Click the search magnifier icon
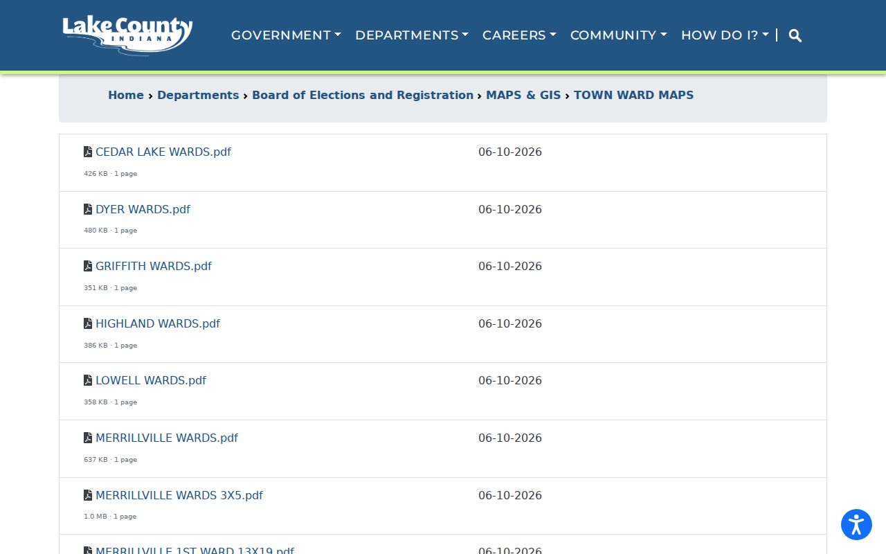886x554 pixels. 795,35
